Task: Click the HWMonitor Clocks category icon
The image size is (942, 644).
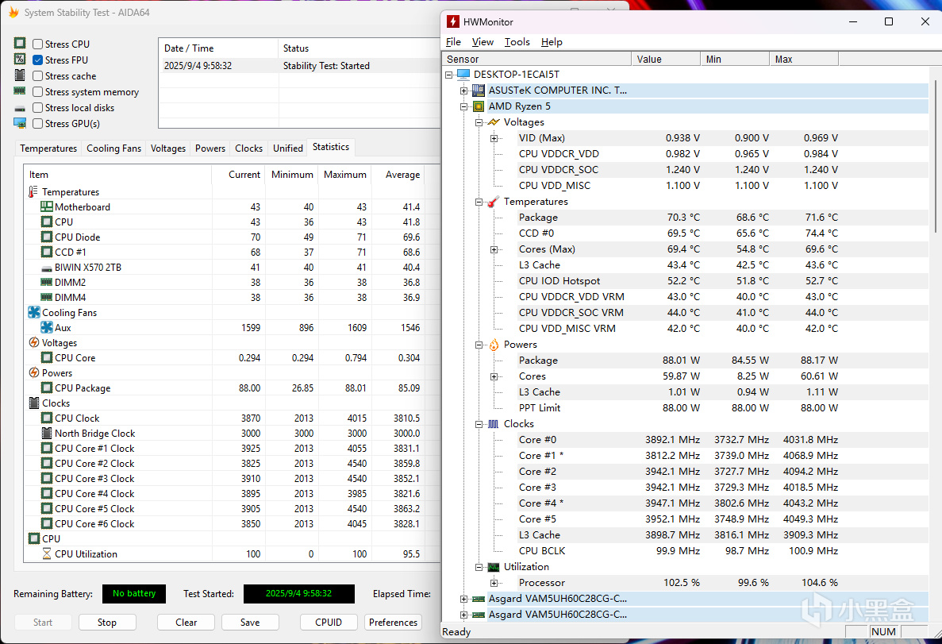Action: click(494, 424)
